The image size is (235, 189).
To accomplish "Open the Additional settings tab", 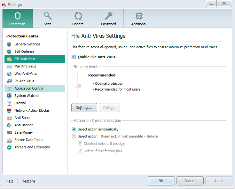I will (x=139, y=19).
